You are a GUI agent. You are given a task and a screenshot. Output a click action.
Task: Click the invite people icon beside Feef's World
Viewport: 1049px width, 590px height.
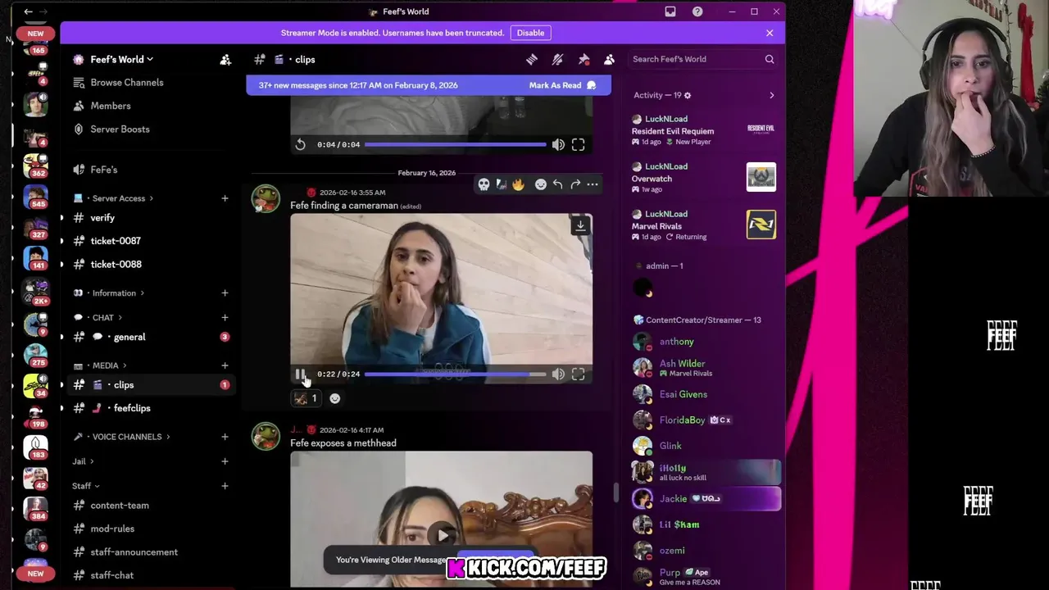[225, 59]
